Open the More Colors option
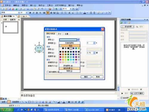149x112 pixels. point(69,66)
